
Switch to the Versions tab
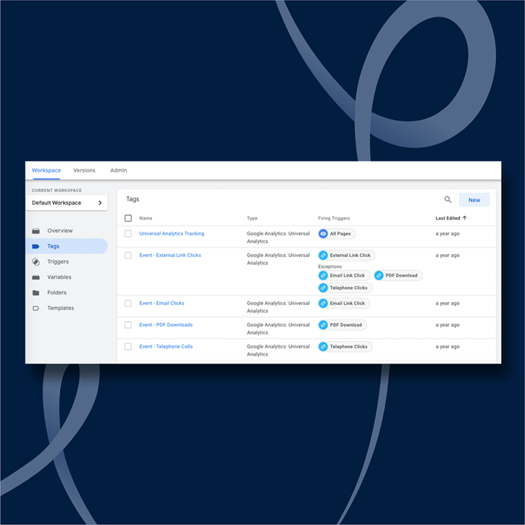pos(84,171)
